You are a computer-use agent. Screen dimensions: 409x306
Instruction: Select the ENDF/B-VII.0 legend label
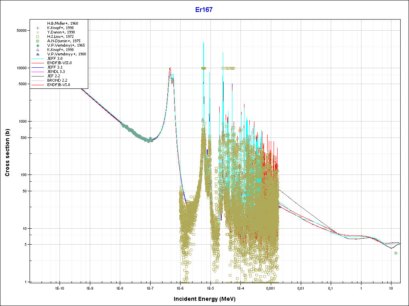point(59,63)
